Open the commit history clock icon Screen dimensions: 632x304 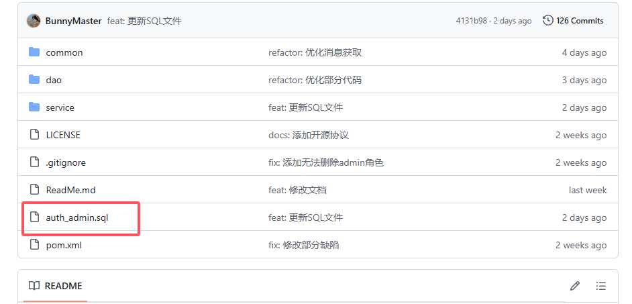[x=547, y=21]
